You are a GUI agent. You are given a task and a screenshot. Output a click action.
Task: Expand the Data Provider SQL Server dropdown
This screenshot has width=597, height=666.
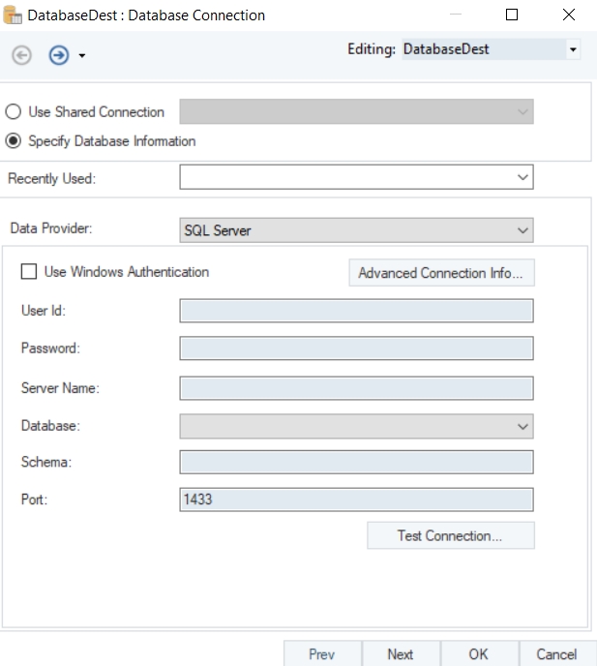point(356,230)
